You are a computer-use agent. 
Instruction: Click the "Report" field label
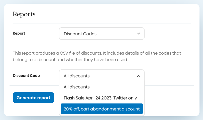[19, 33]
